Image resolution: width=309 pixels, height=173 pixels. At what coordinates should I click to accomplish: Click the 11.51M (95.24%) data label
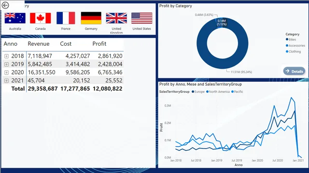[x=241, y=72]
